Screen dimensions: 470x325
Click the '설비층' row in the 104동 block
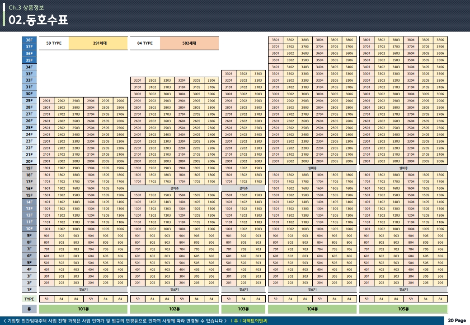point(312,168)
